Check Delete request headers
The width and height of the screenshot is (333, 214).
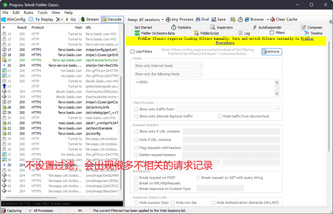(136, 155)
